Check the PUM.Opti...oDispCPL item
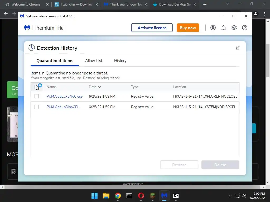This screenshot has height=202, width=270. (36, 107)
